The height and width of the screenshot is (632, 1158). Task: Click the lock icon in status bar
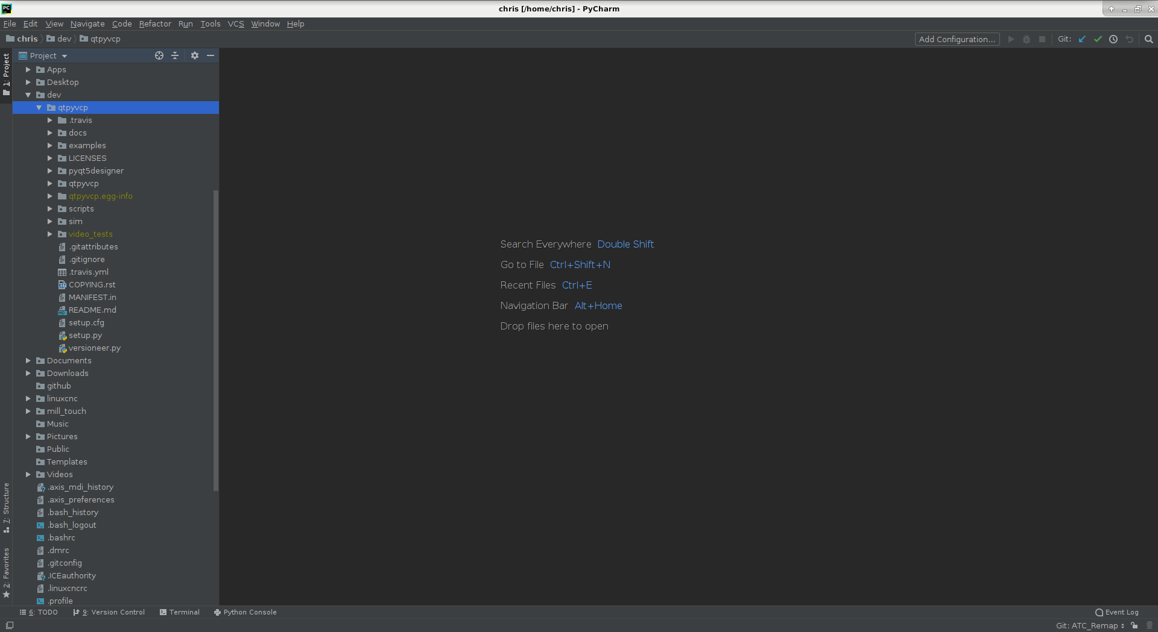click(x=1134, y=625)
